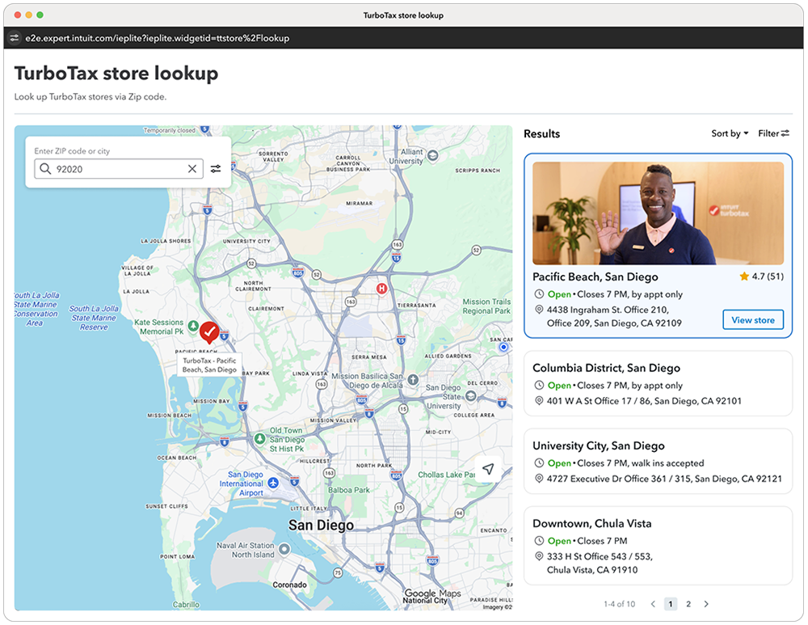This screenshot has height=625, width=808.
Task: Click the Naval Air Station North Island marker
Action: [284, 549]
